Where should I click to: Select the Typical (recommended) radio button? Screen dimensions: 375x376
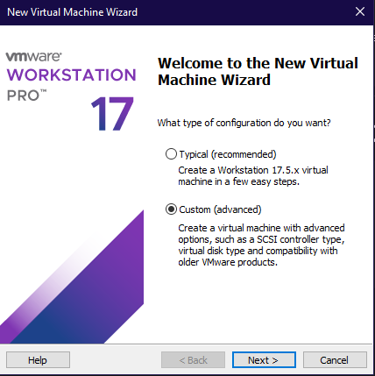(171, 154)
